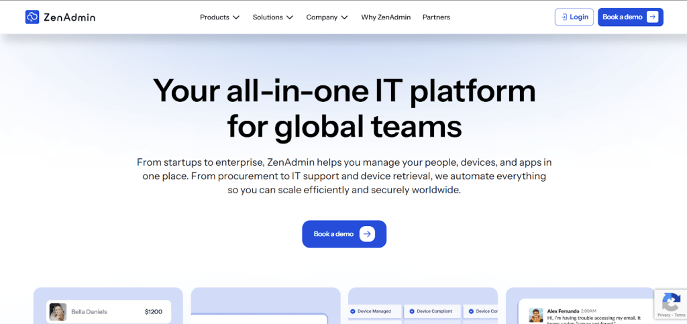Click the Device Compliant check icon
This screenshot has width=687, height=324.
coord(411,311)
